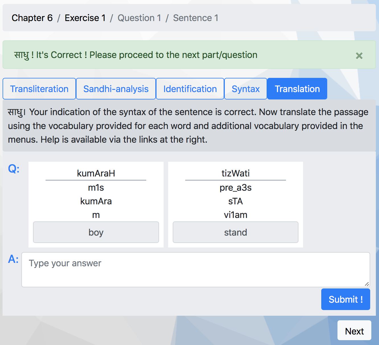Go to the Next sentence

point(354,331)
